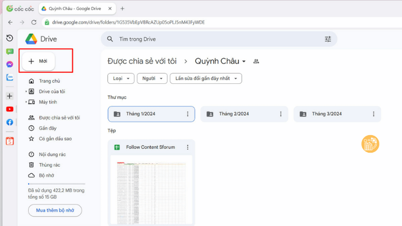Select the Quỳnh Châu - Google Drive tab

pyautogui.click(x=77, y=9)
